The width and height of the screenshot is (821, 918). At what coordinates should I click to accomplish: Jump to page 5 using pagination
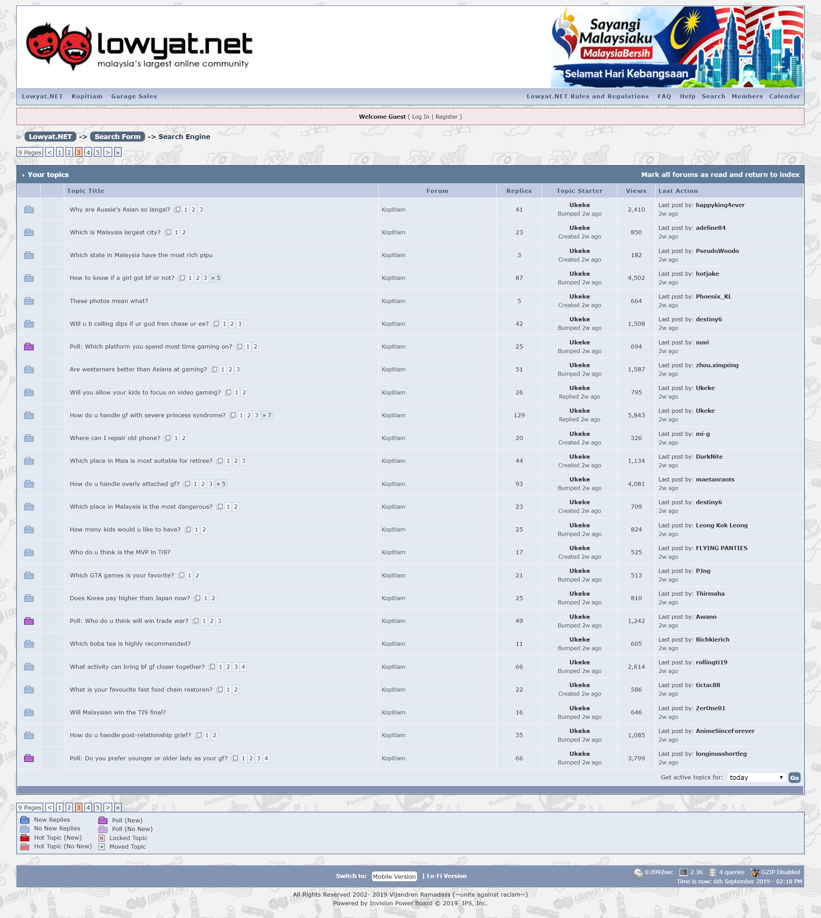click(x=97, y=153)
